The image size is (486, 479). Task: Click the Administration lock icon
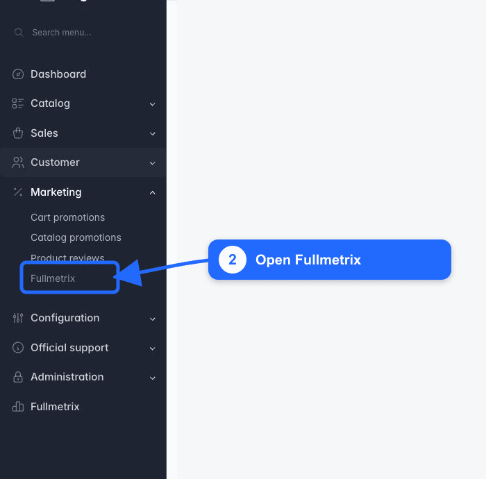coord(18,377)
